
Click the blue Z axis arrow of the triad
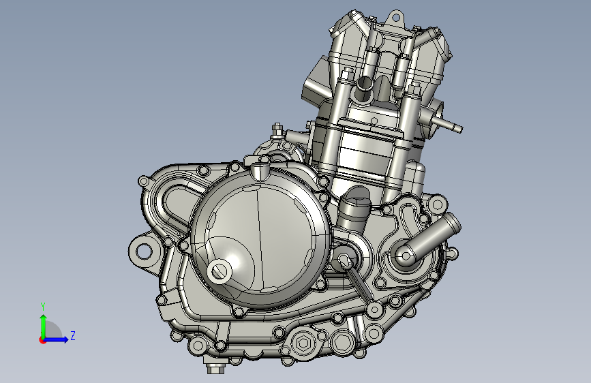click(57, 339)
